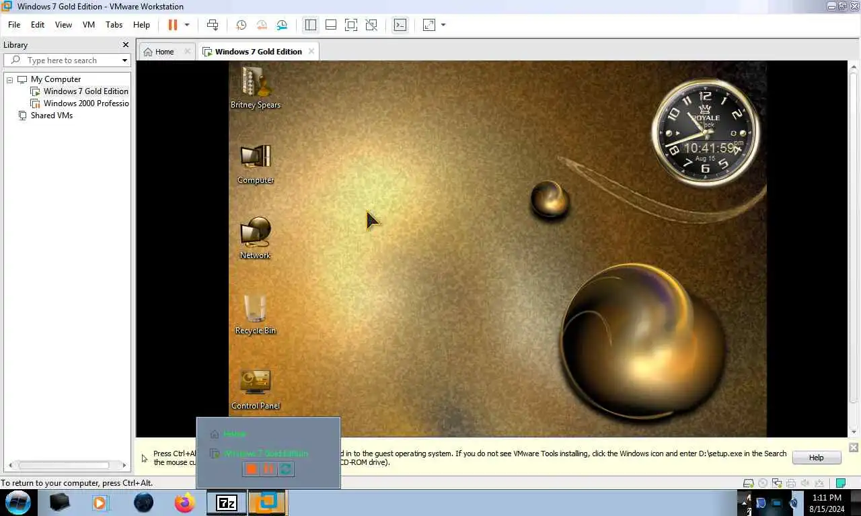Click the message log status icon

pyautogui.click(x=840, y=483)
